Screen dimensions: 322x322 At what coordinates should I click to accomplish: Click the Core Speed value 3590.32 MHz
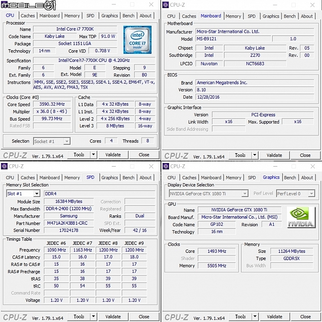coord(52,104)
